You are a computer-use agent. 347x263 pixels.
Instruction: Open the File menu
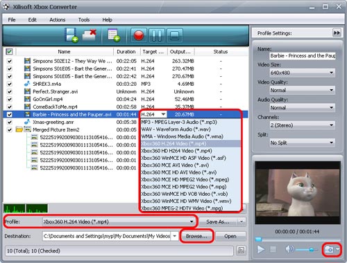12,20
